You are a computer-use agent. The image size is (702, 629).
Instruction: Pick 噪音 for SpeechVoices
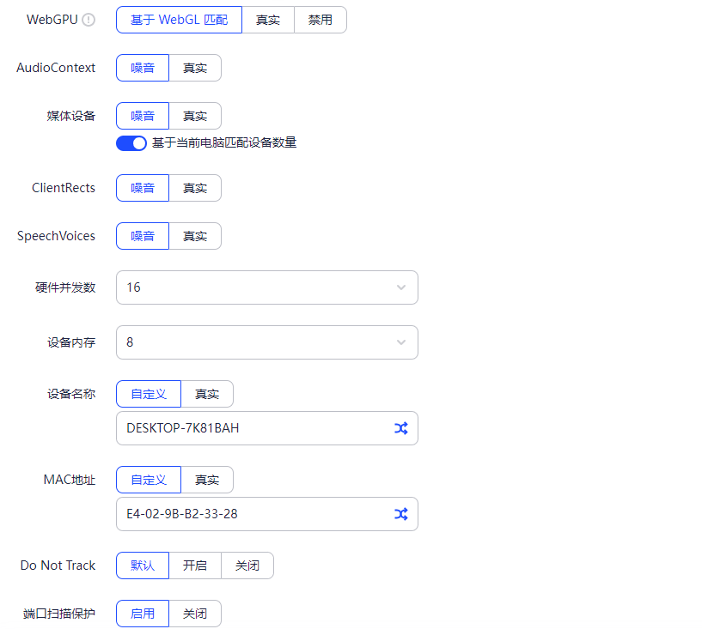pos(143,236)
